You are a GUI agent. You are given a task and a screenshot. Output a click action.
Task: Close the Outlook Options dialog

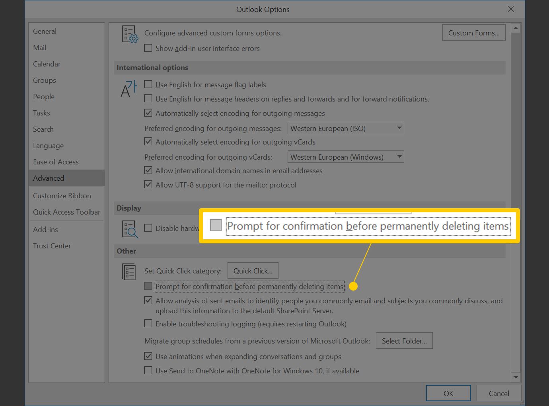[511, 9]
